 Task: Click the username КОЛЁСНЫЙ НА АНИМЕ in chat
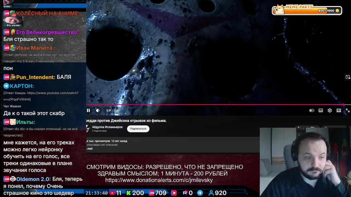(x=48, y=13)
